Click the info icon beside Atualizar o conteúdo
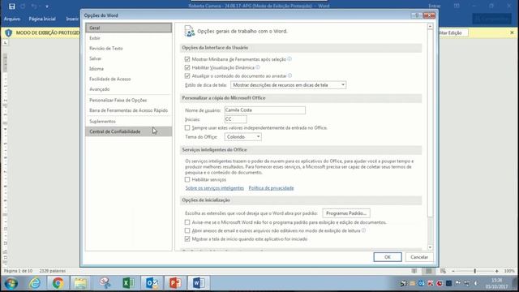 point(290,75)
